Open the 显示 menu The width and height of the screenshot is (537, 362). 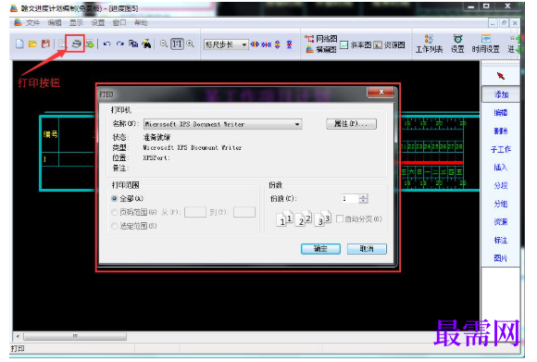pos(76,23)
